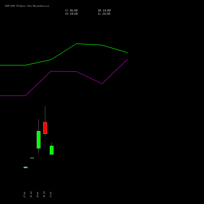The width and height of the screenshot is (204, 204).
Task: Select the tall green candlestick for 29 Jul
Action: [39, 140]
